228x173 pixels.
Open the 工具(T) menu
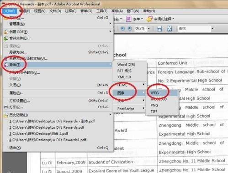102,11
